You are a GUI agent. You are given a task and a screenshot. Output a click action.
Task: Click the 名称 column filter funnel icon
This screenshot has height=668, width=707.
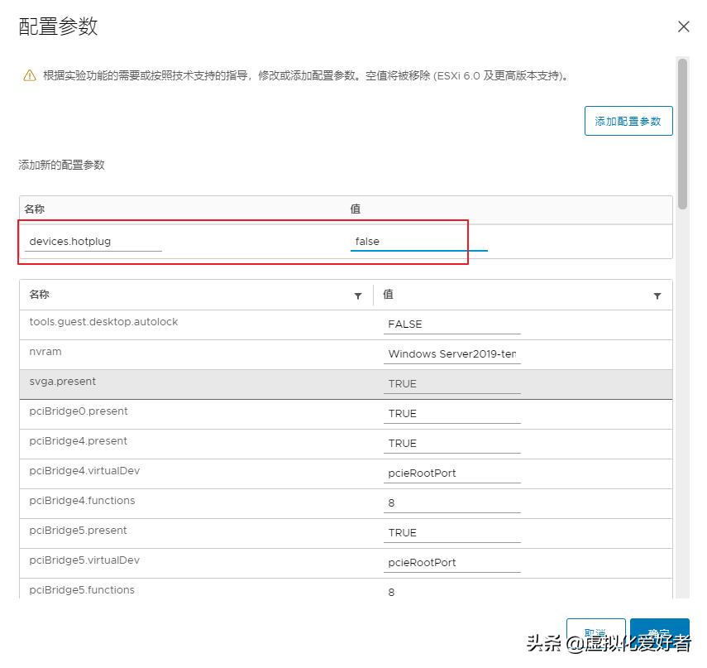(x=358, y=296)
